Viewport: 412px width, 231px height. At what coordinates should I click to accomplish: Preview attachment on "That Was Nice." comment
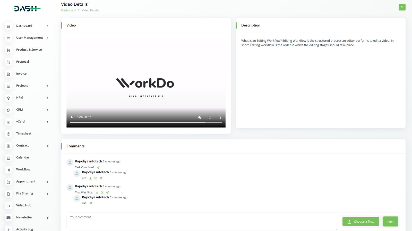102,192
